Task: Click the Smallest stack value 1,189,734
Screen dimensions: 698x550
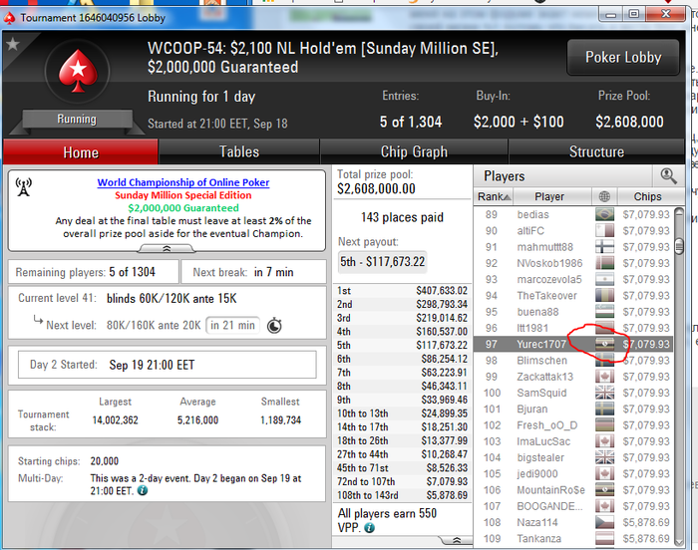Action: coord(280,420)
